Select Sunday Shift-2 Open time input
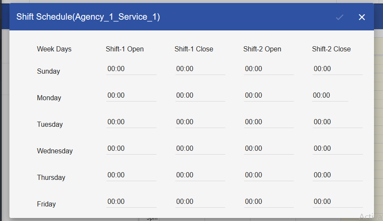Viewport: 383px width, 221px height. (268, 69)
